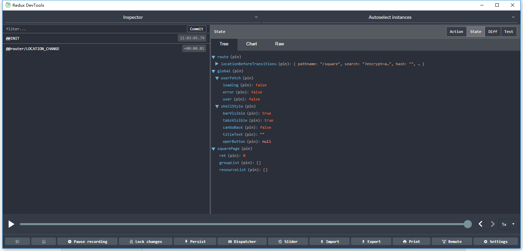Screen dimensions: 523x251
Task: Click the Export button
Action: click(371, 242)
